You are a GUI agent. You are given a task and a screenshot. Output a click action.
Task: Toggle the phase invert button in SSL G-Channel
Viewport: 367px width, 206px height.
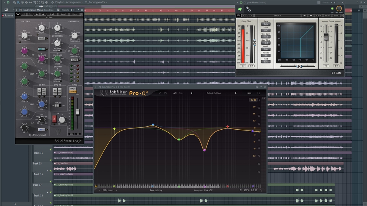(x=54, y=119)
